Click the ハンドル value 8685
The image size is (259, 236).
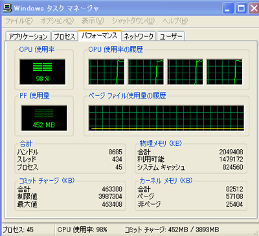tap(115, 152)
